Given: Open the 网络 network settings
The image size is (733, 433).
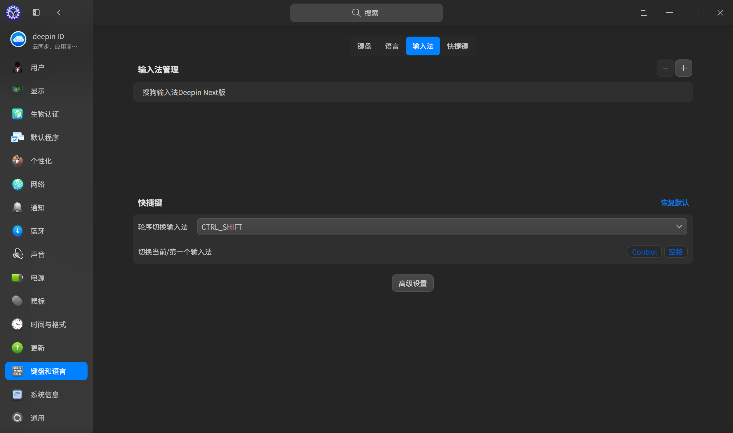Looking at the screenshot, I should (46, 184).
